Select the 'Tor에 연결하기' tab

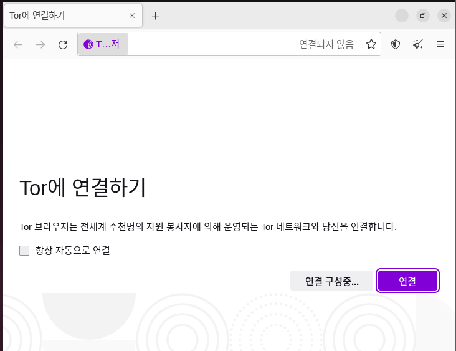tap(74, 16)
